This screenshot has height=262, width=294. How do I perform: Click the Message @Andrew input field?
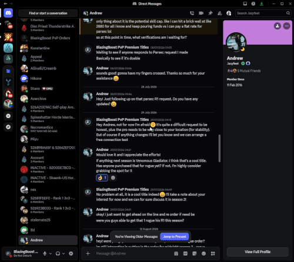click(x=133, y=253)
